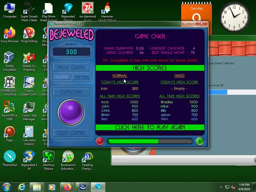Click the Wim 600 score entry

coord(179,119)
